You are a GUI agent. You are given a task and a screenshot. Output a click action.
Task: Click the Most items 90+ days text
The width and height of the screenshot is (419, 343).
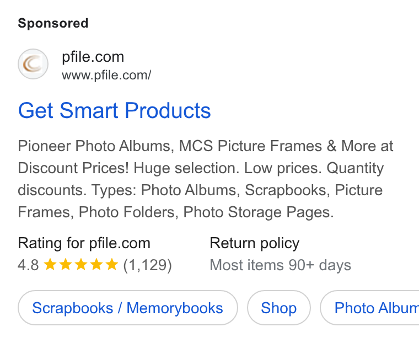(x=280, y=265)
